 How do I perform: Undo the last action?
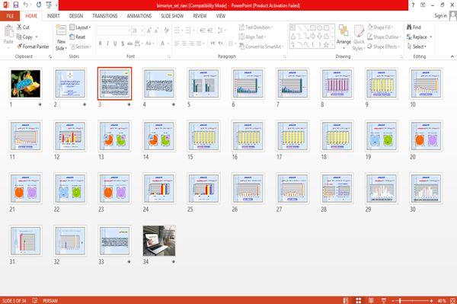click(26, 5)
